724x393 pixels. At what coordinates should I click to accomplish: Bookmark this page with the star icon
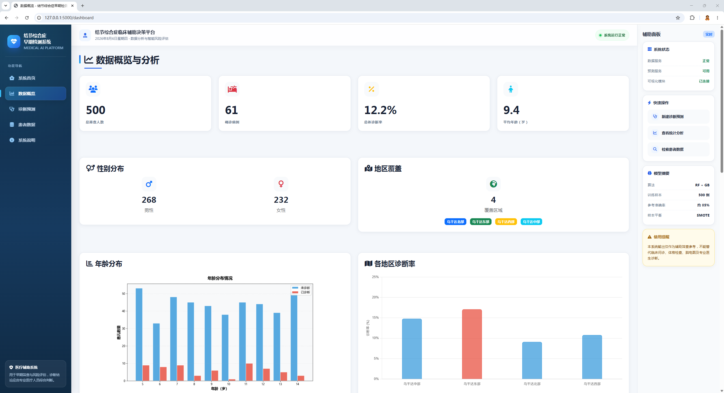678,18
